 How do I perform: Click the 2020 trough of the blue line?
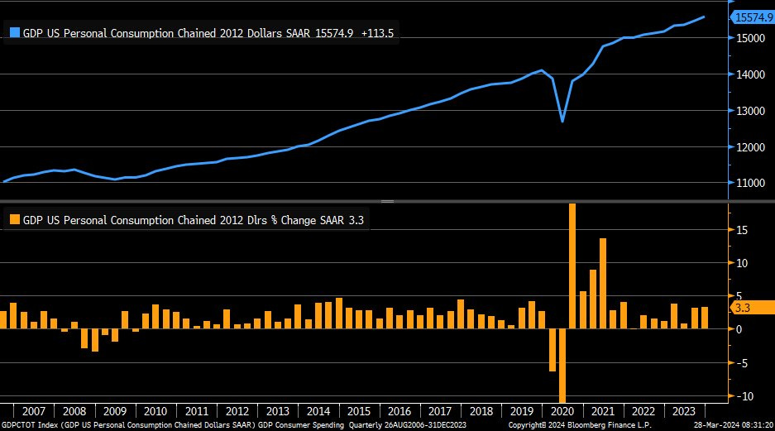pyautogui.click(x=562, y=121)
